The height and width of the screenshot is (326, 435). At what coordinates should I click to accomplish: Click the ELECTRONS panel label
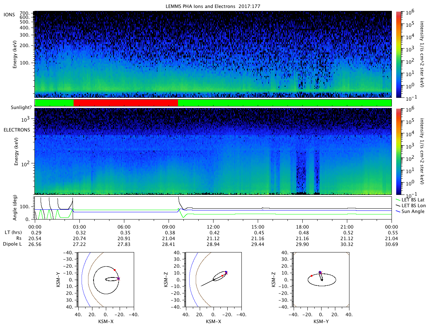16,129
